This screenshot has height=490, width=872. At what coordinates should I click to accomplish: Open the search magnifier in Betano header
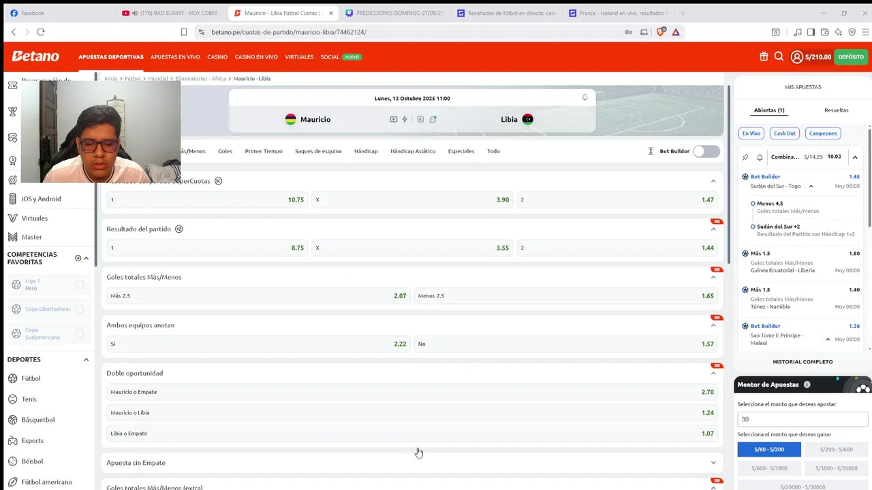click(779, 56)
